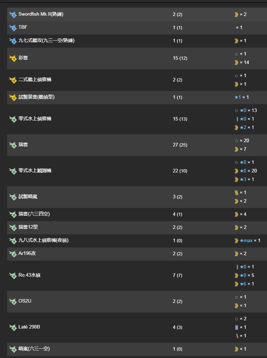267x358 pixels.
Task: Select the 零式水上観測機 row name
Action: tap(35, 171)
